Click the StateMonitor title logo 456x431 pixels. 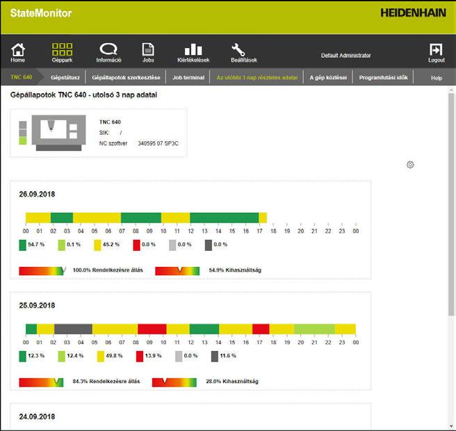click(41, 13)
